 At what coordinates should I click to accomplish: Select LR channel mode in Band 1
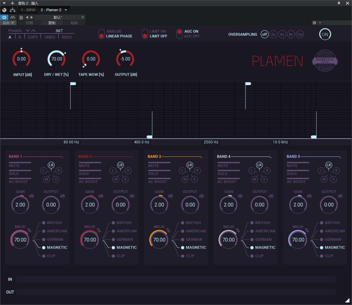(x=51, y=165)
